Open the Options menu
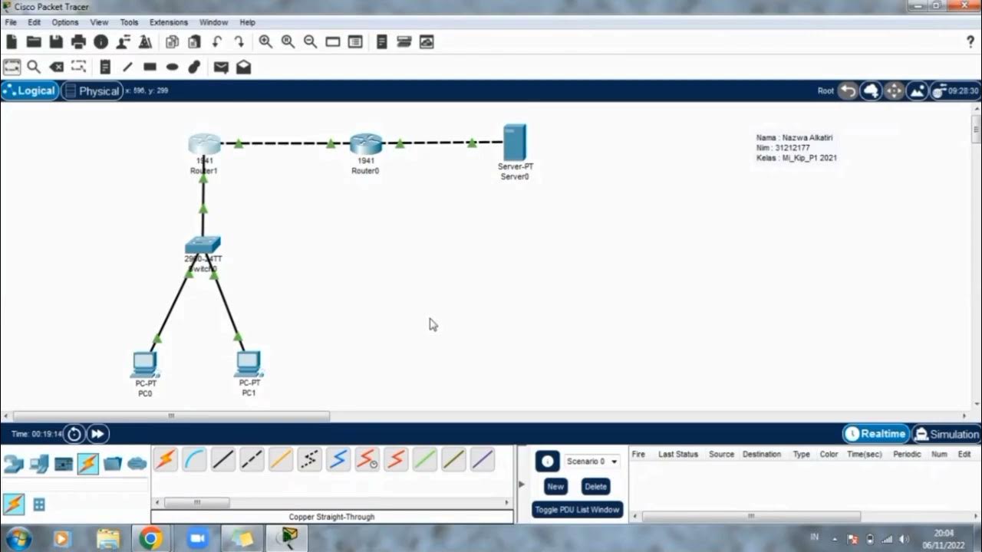This screenshot has height=552, width=982. [x=65, y=22]
